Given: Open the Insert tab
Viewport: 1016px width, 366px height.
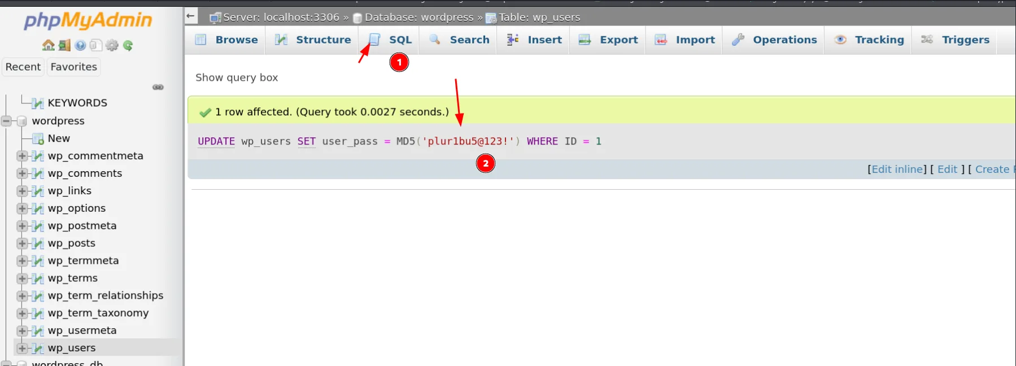Looking at the screenshot, I should [534, 40].
